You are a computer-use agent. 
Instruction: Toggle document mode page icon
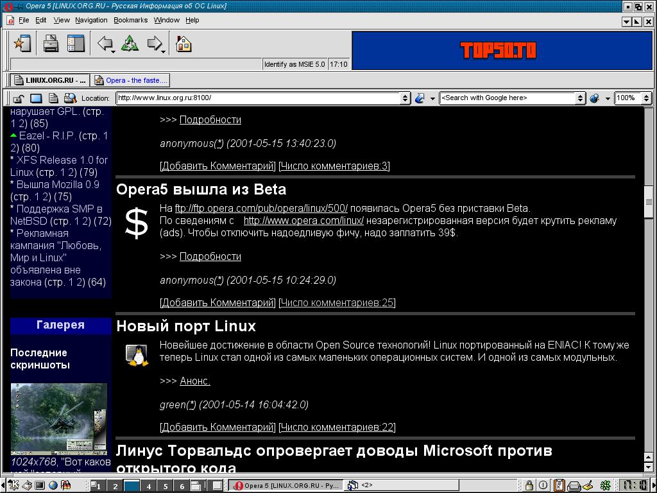[53, 98]
